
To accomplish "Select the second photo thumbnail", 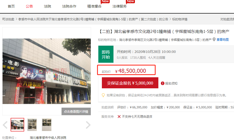I will pyautogui.click(x=32, y=125).
